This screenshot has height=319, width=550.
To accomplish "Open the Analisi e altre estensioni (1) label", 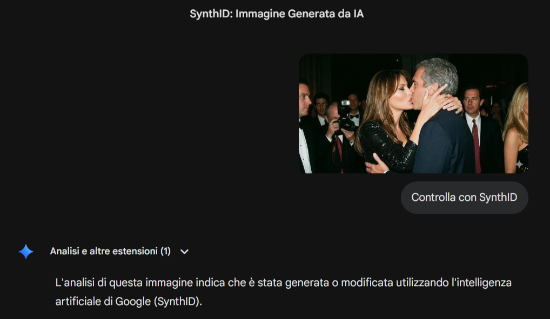I will (110, 251).
